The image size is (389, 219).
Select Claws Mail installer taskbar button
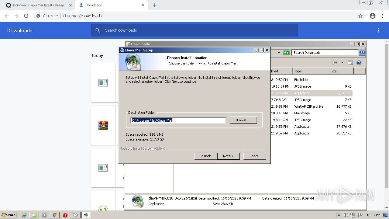[x=86, y=215]
